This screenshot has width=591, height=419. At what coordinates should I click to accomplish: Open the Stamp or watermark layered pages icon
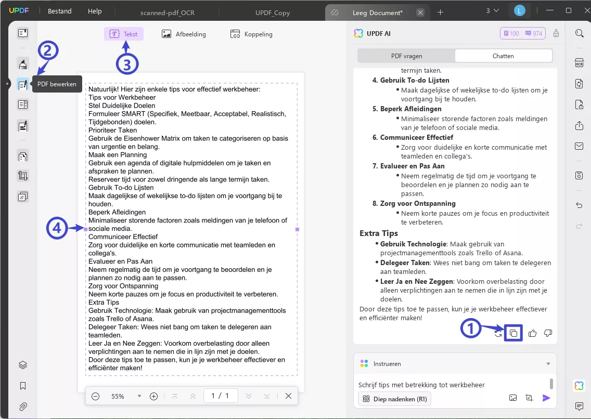pos(23,197)
